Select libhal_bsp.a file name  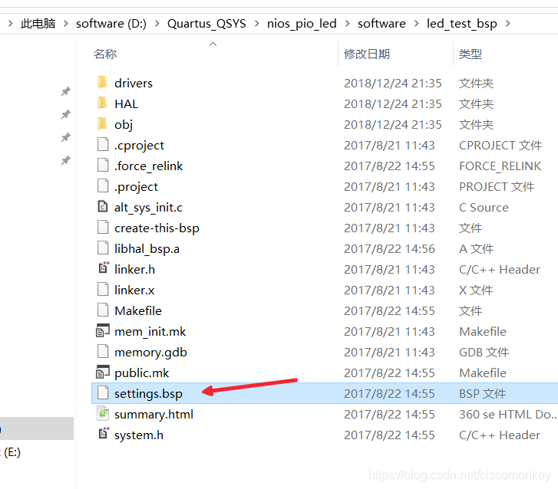(147, 249)
